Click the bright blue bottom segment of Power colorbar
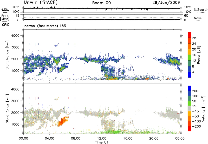 [x=190, y=75]
